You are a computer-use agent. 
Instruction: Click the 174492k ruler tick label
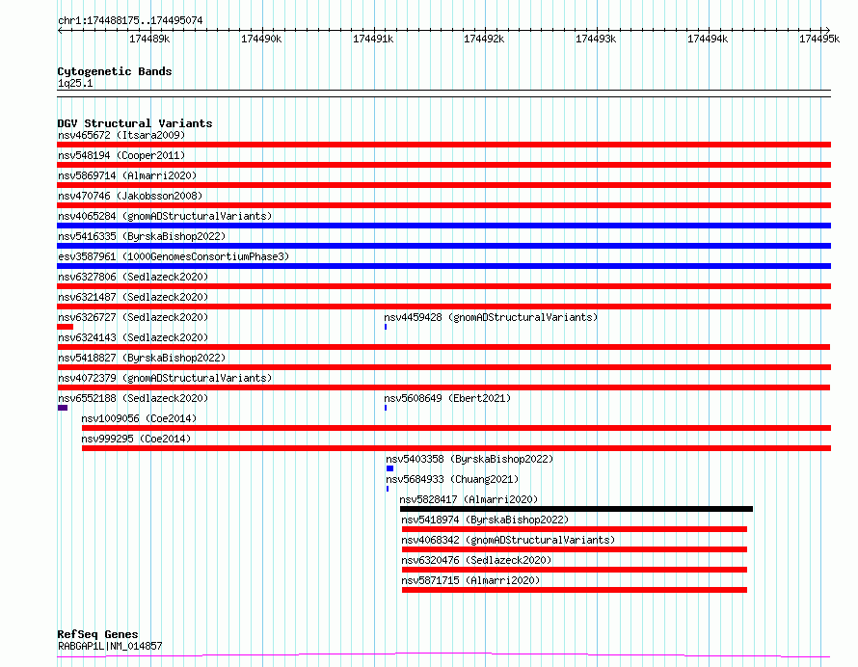pos(484,39)
